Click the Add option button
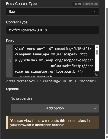Image resolution: width=108 pixels, height=139 pixels. [55, 108]
